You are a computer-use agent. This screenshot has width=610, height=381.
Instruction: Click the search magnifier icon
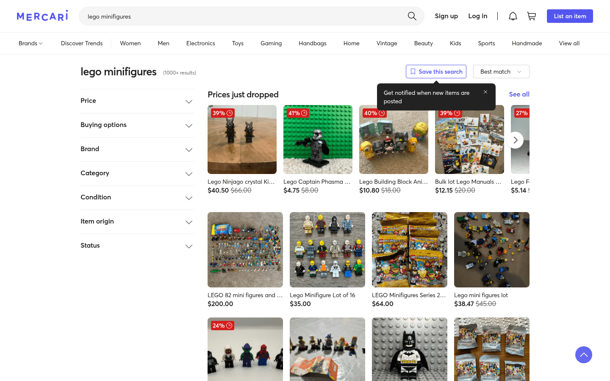[412, 16]
